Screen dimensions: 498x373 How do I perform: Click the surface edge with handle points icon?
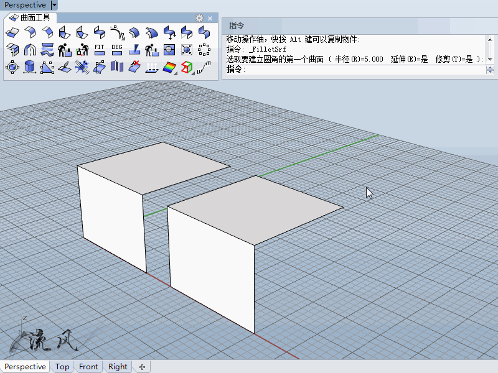[100, 67]
